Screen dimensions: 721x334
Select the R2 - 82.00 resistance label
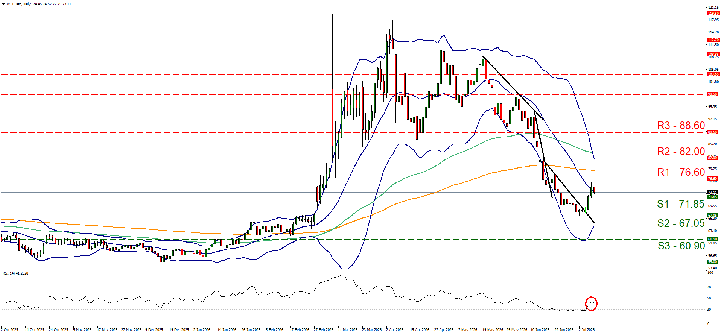(681, 152)
